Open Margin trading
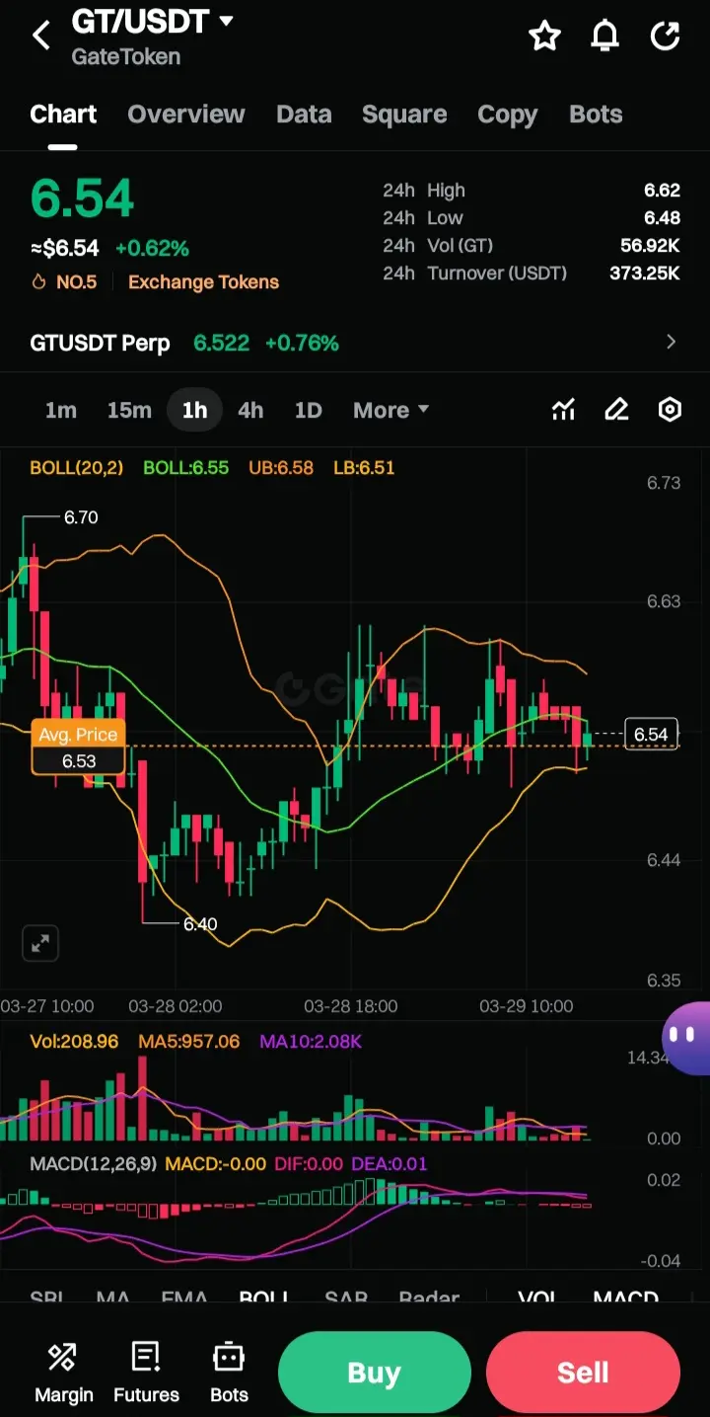The image size is (710, 1417). pos(64,1372)
